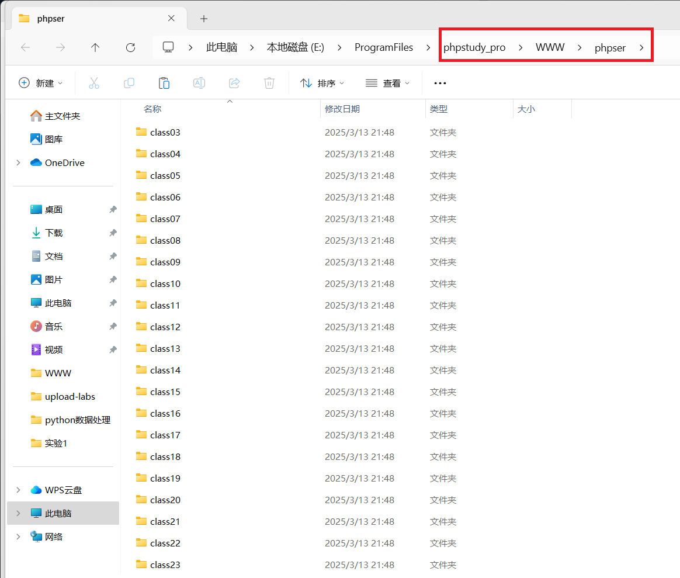Go forward with the right arrow
This screenshot has width=680, height=578.
tap(60, 47)
